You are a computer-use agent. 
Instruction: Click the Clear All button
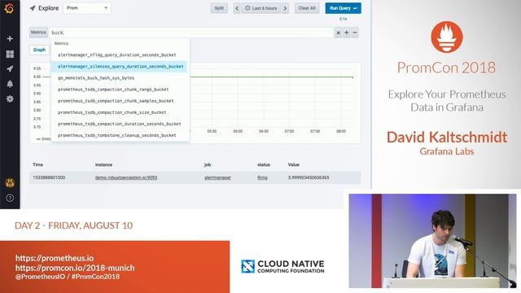[307, 8]
